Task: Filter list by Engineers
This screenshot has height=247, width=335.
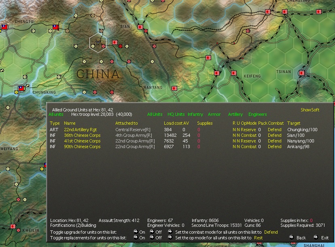Action: [257, 114]
